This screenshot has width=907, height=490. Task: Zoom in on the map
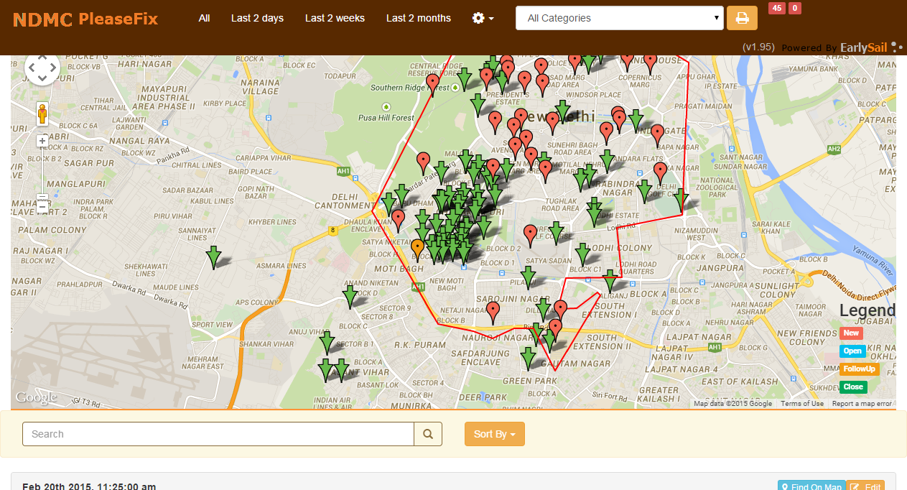pyautogui.click(x=42, y=141)
